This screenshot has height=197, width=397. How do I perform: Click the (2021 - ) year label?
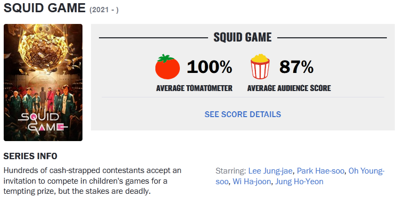pos(104,10)
